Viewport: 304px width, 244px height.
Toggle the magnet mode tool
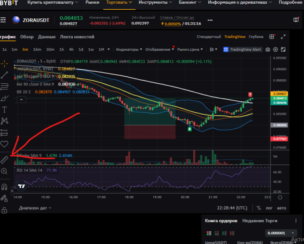[4, 187]
